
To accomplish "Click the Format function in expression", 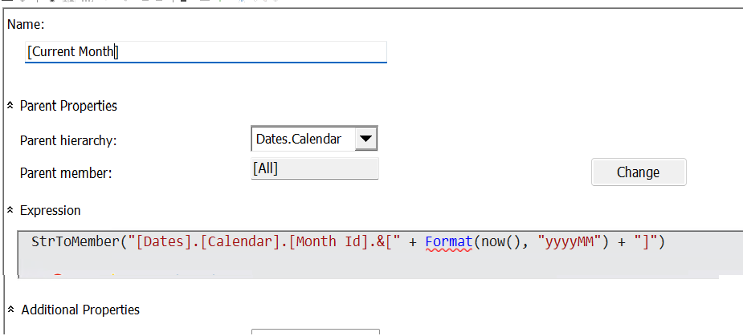I will pyautogui.click(x=447, y=241).
